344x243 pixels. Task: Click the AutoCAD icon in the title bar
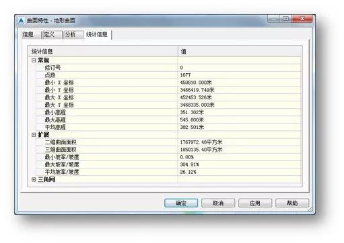pyautogui.click(x=21, y=21)
